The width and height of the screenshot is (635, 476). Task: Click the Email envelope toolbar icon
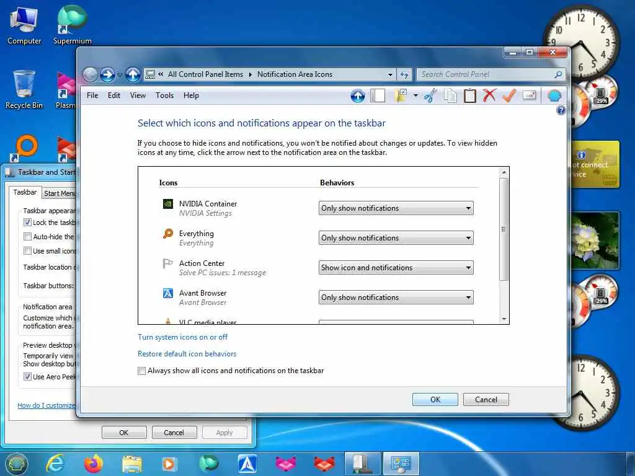tap(530, 95)
